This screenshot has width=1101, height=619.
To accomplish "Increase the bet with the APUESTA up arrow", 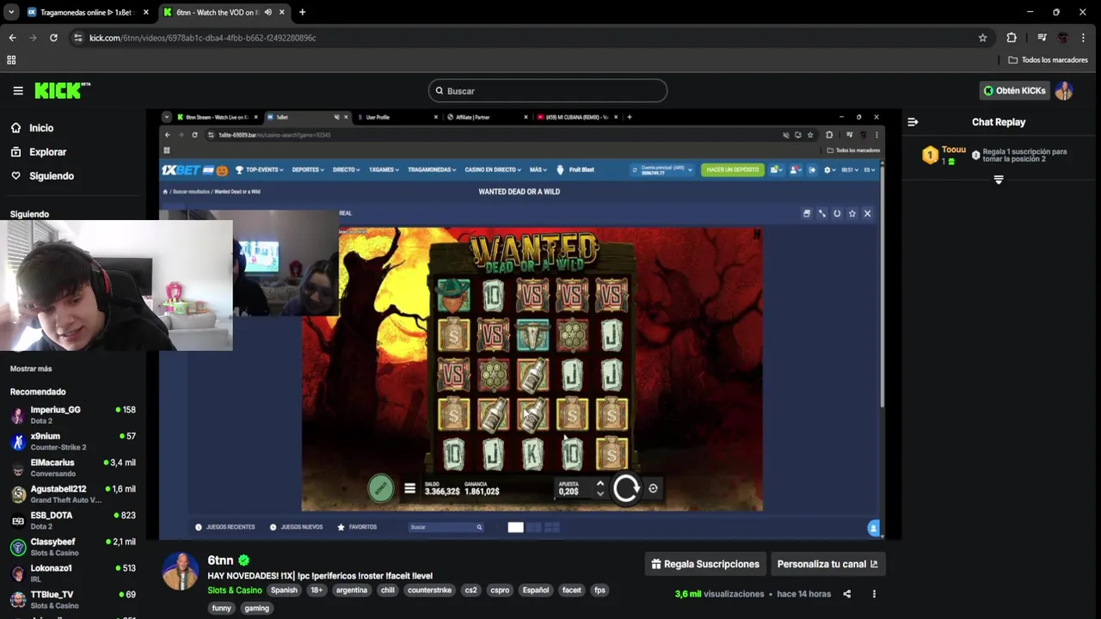I will [x=600, y=483].
